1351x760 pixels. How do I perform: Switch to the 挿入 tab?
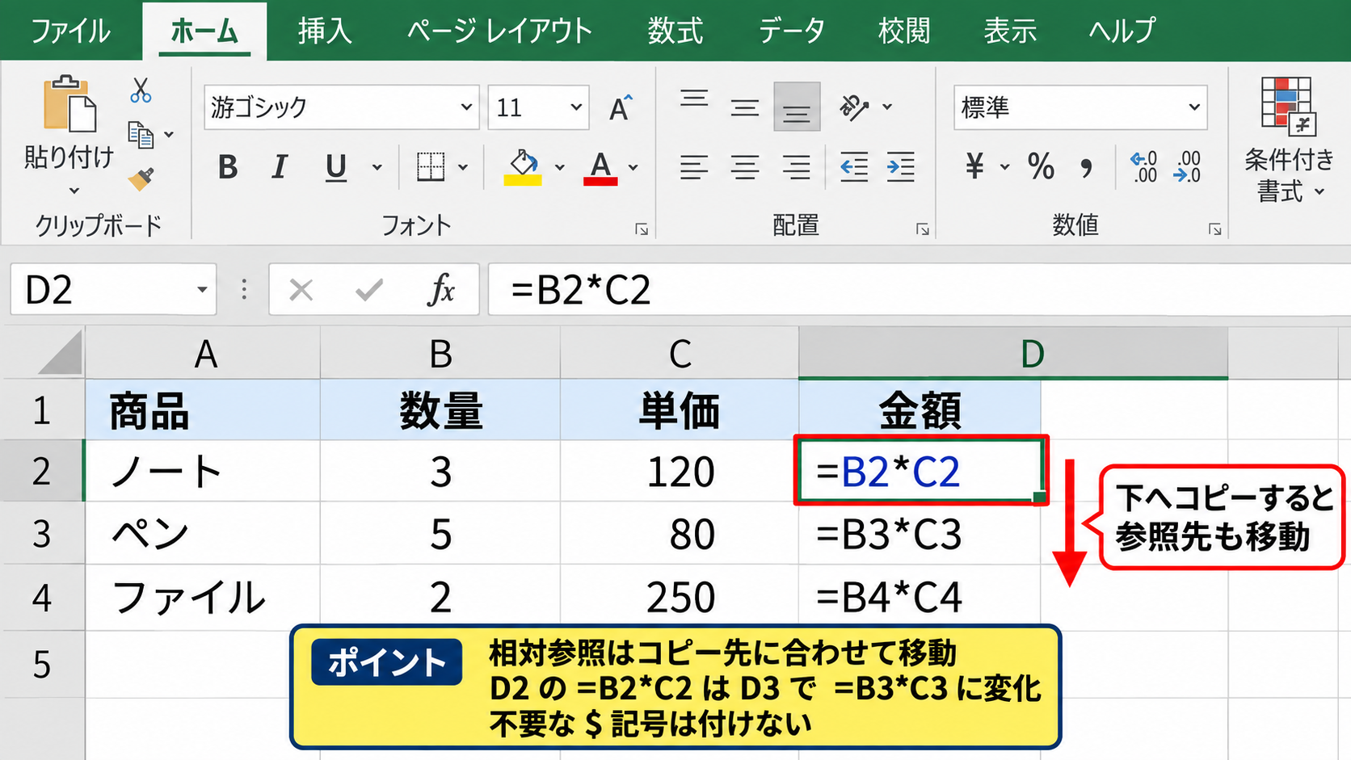(324, 31)
